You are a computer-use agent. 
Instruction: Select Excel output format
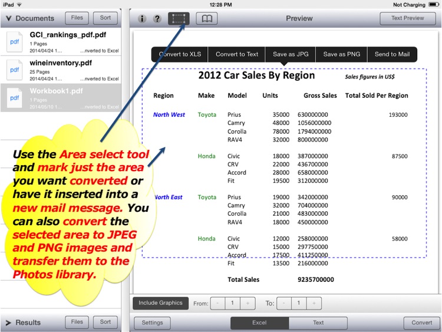[x=259, y=323]
